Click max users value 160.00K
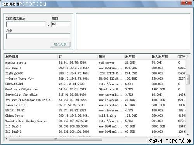 tap(158, 131)
